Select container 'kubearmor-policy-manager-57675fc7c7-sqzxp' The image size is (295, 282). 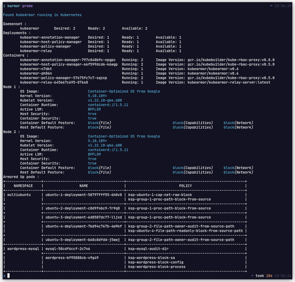click(x=64, y=78)
